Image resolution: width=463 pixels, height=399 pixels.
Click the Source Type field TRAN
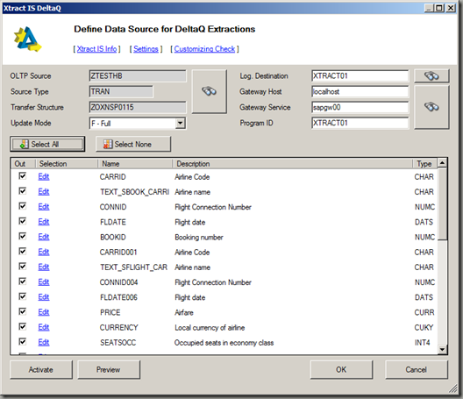[121, 91]
